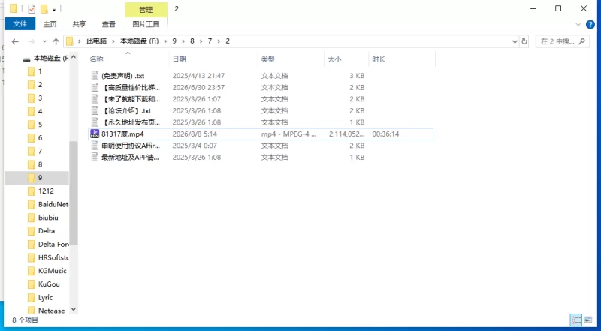Click 此电脑 in the address path
601x331 pixels.
[x=96, y=41]
